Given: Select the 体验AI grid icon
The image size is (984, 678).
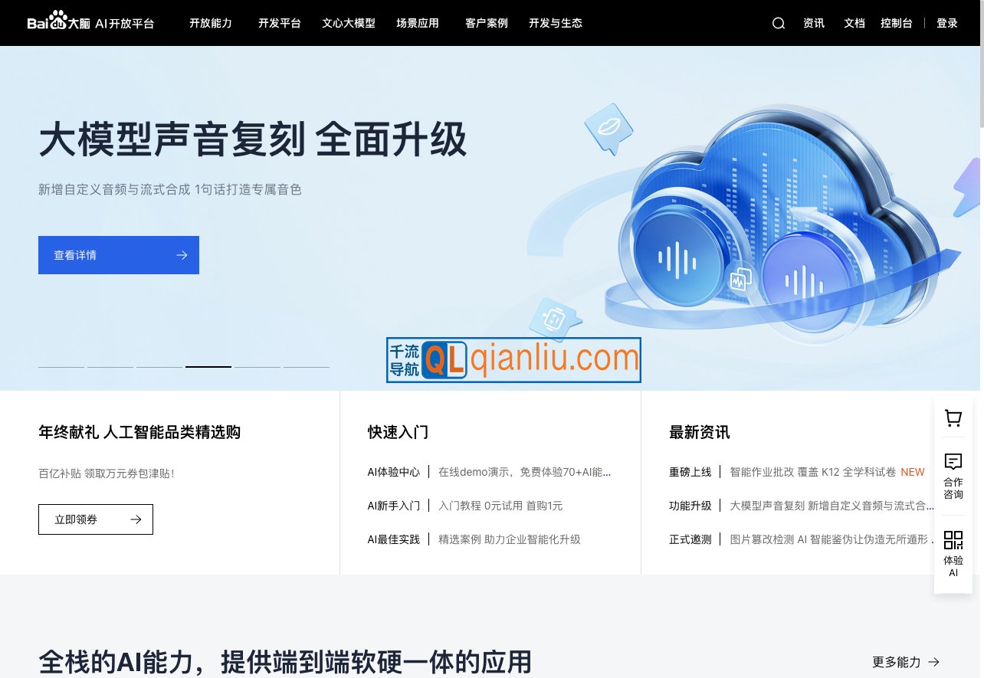Looking at the screenshot, I should coord(953,540).
